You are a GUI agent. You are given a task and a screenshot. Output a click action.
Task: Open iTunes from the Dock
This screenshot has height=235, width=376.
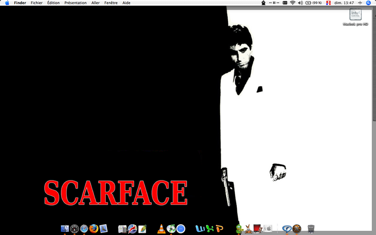(171, 228)
